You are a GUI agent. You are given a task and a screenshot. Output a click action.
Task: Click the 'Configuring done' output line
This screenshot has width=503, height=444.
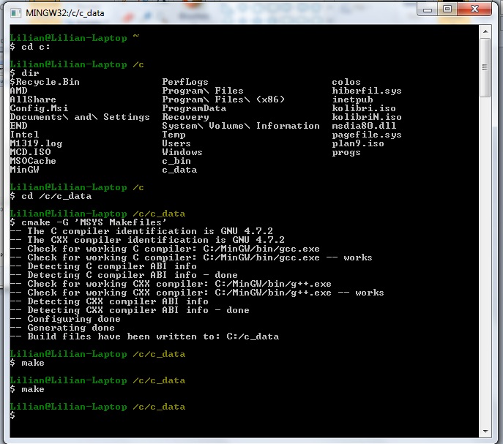(x=73, y=319)
